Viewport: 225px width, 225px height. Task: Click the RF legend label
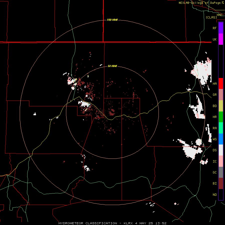coord(214,28)
